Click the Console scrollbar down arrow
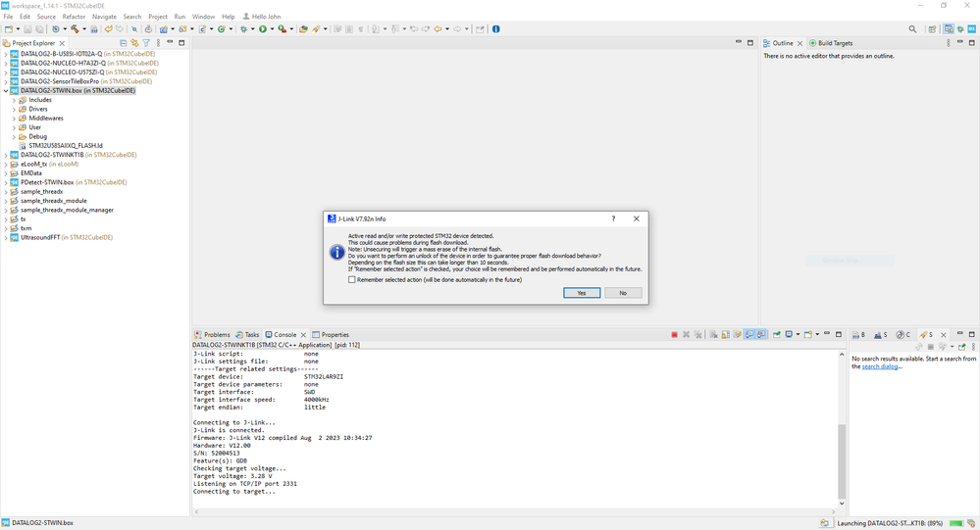 coord(842,504)
